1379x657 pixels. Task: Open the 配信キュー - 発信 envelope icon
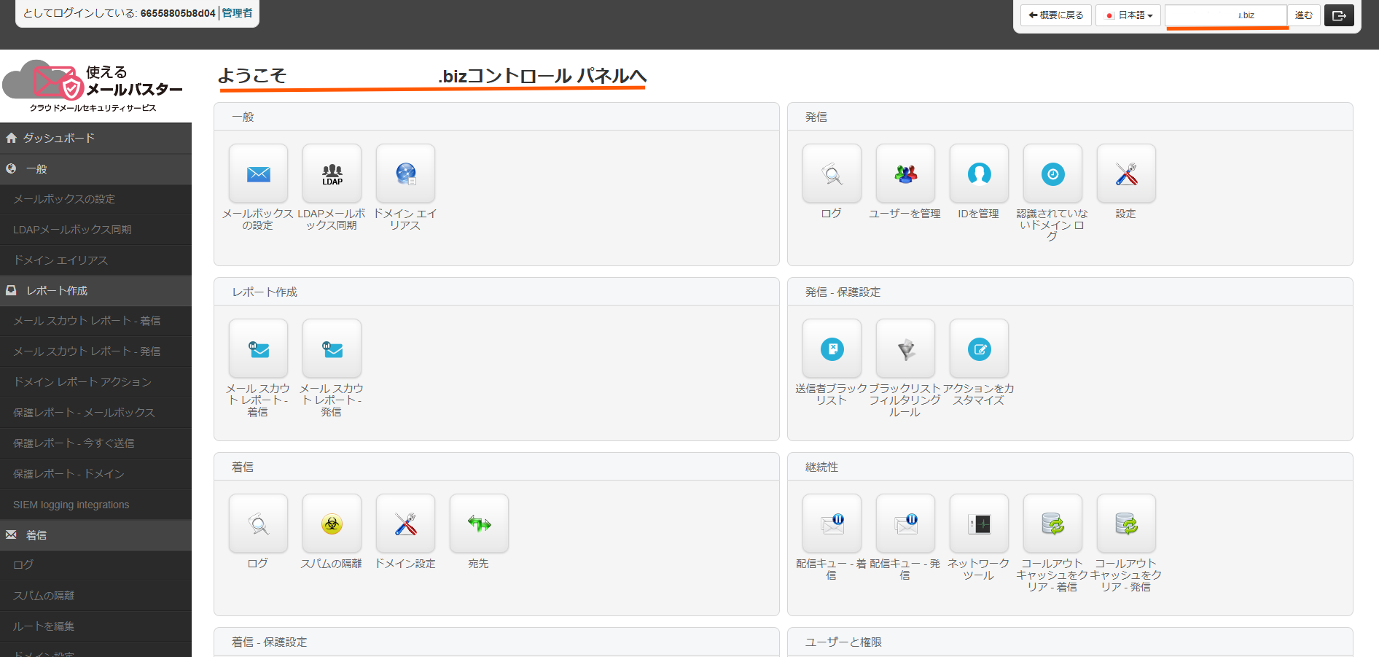(x=905, y=524)
